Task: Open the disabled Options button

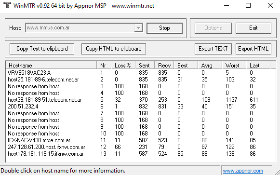Action: (x=213, y=28)
